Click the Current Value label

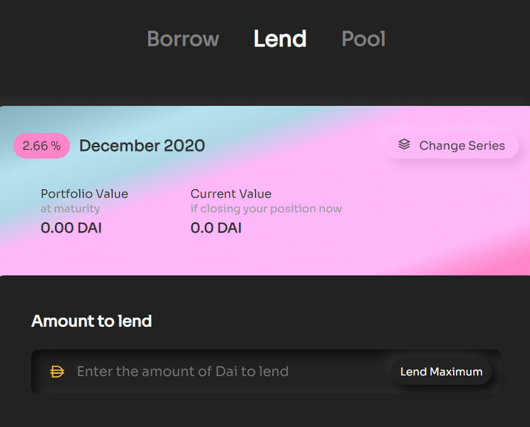pos(231,194)
